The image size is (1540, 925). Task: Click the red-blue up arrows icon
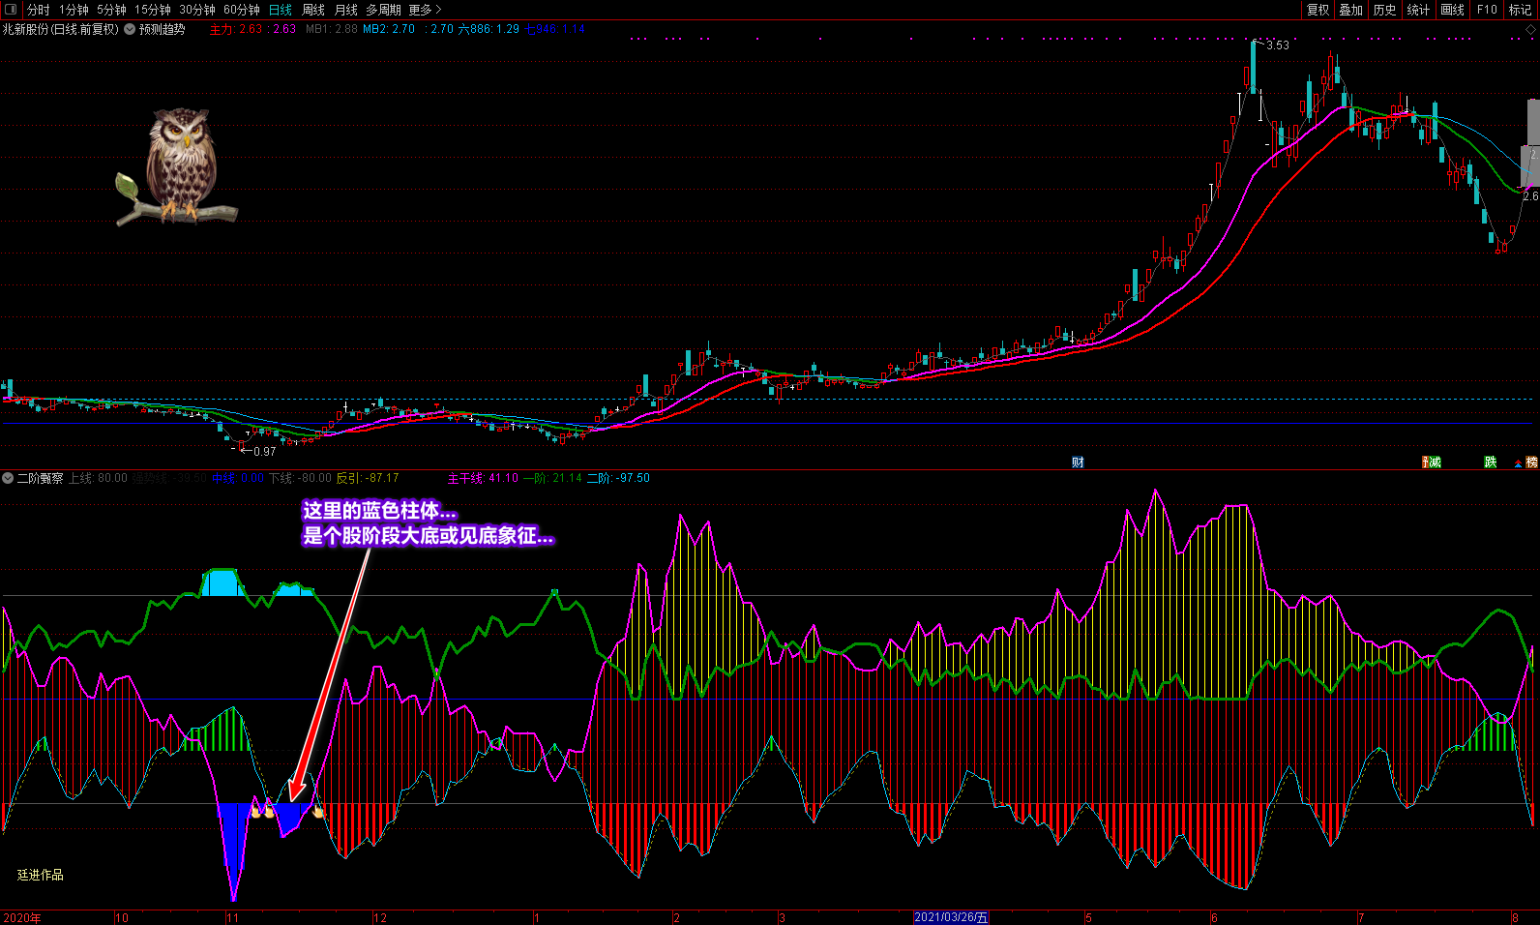coord(1518,462)
